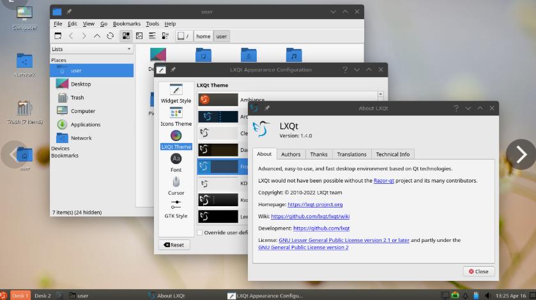Image resolution: width=536 pixels, height=300 pixels.
Task: Close the About LXQt dialog with Close button
Action: [x=479, y=271]
